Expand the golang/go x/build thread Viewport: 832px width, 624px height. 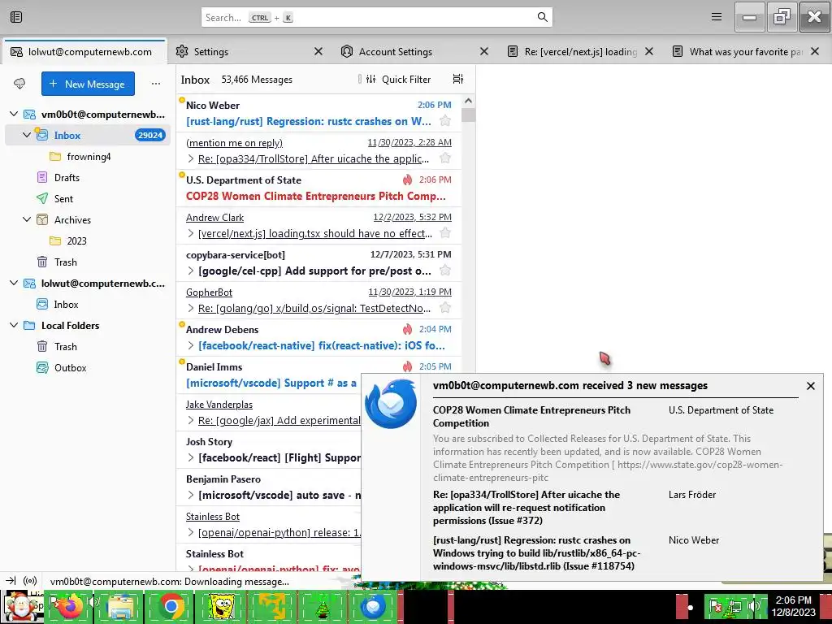tap(191, 308)
